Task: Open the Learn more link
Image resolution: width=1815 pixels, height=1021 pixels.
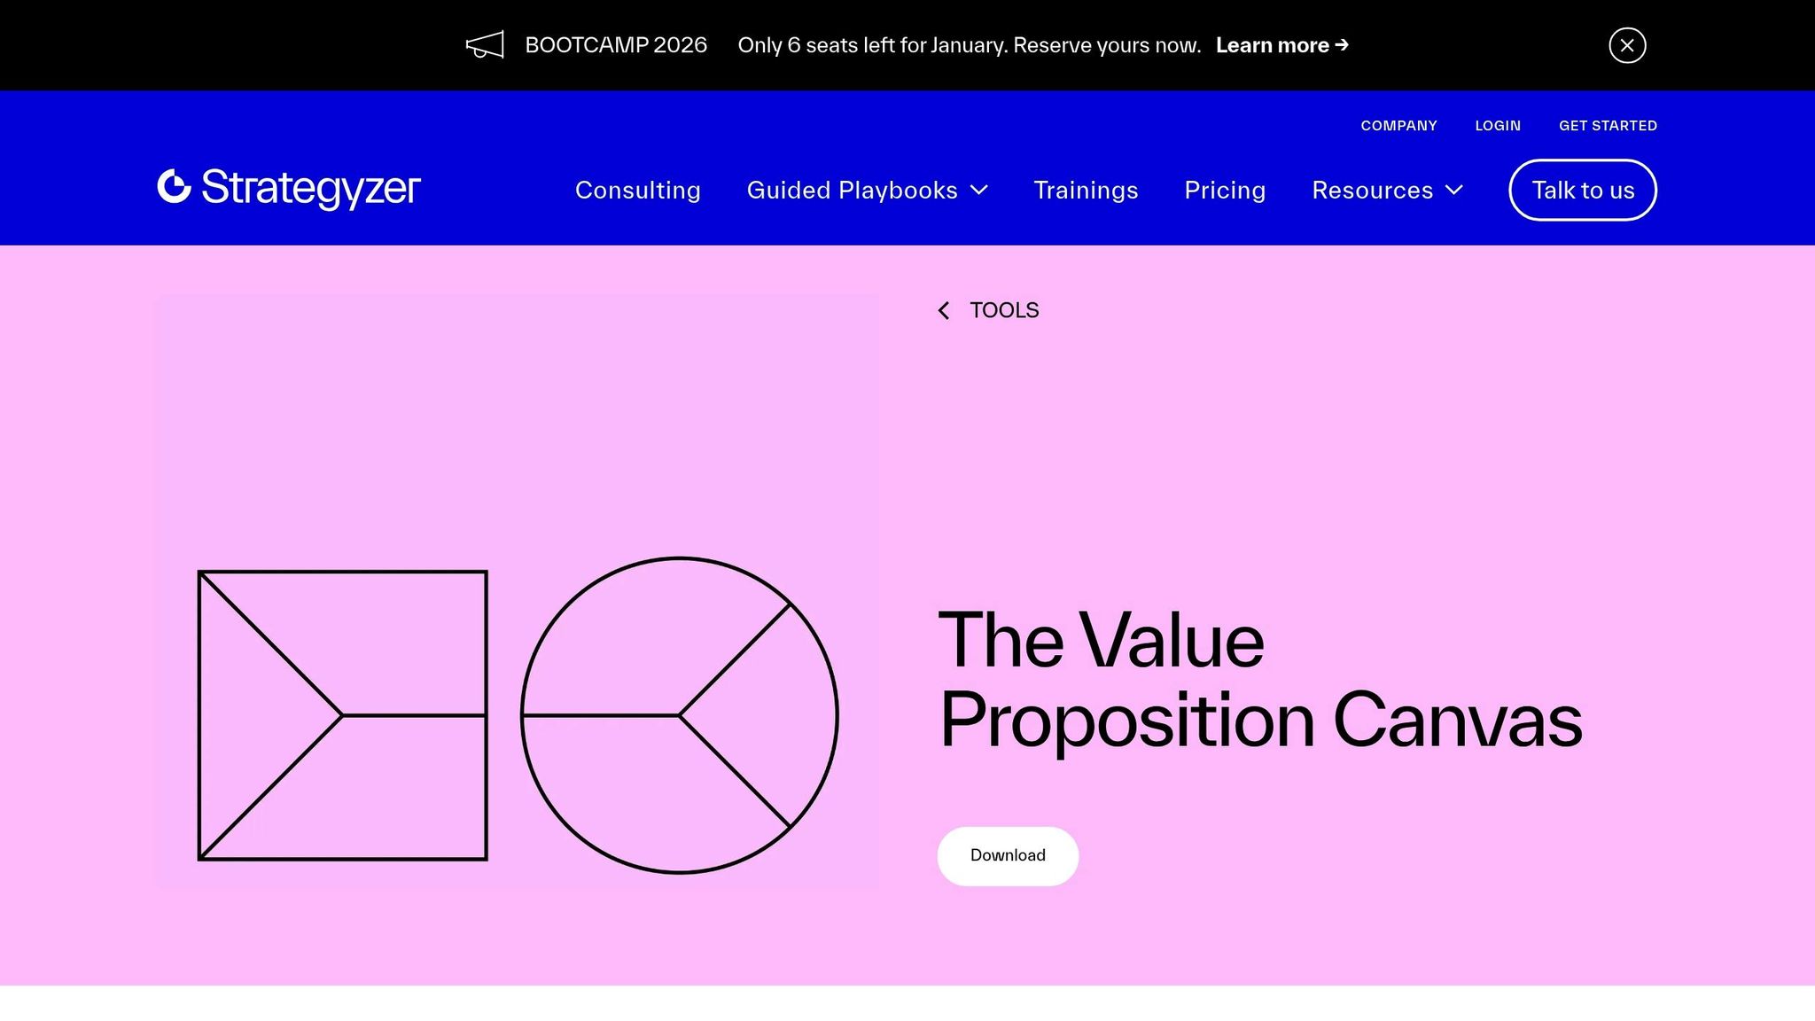Action: click(x=1274, y=44)
